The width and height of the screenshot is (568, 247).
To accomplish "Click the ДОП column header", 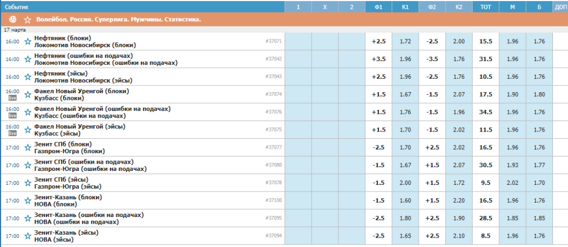I will pyautogui.click(x=560, y=7).
